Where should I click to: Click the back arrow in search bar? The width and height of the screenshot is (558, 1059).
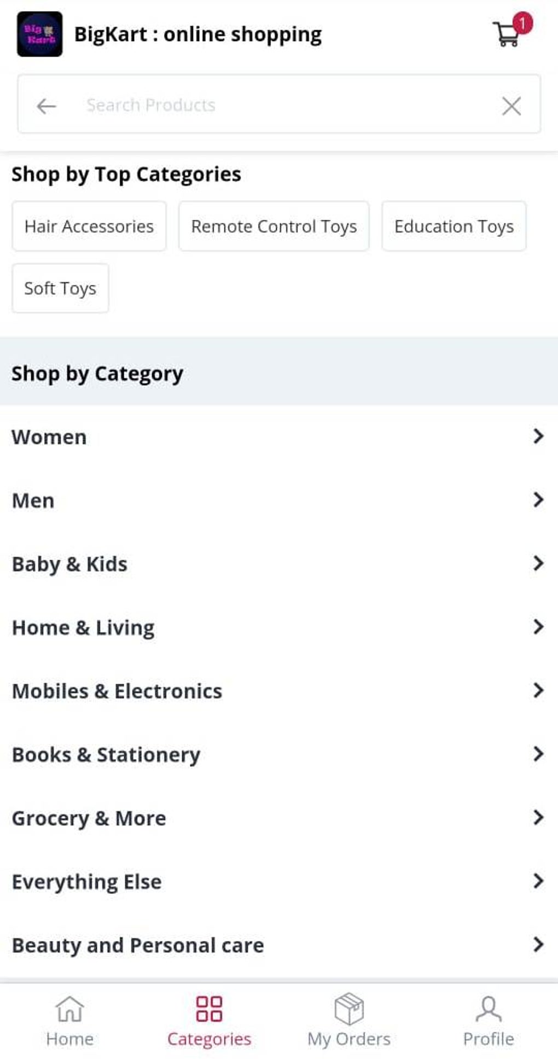tap(47, 106)
